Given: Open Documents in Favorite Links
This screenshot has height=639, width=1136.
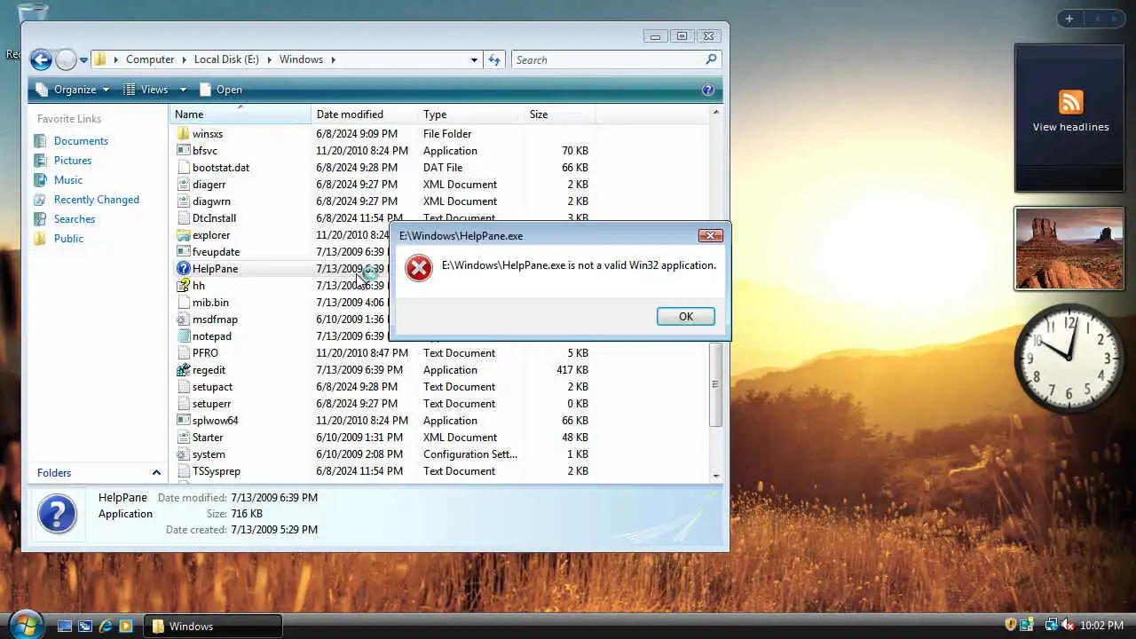Looking at the screenshot, I should tap(81, 141).
